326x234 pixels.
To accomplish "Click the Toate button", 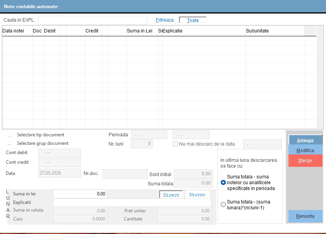I will [x=193, y=20].
